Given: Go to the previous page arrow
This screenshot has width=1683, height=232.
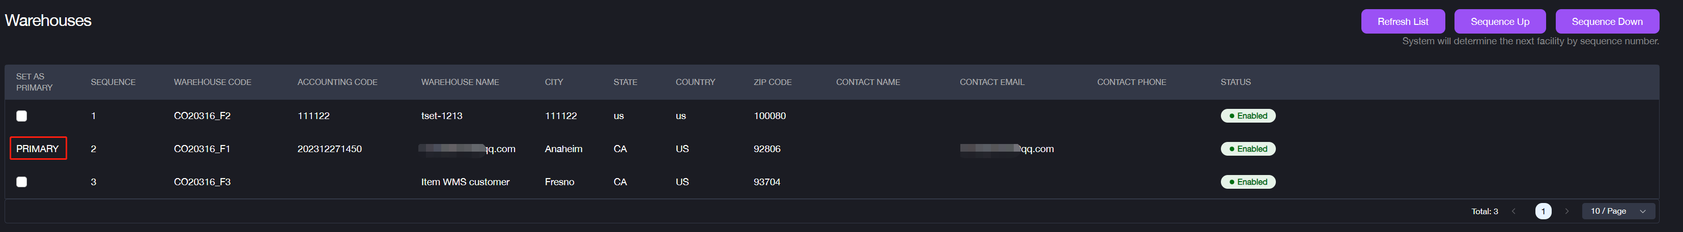Looking at the screenshot, I should [x=1513, y=211].
